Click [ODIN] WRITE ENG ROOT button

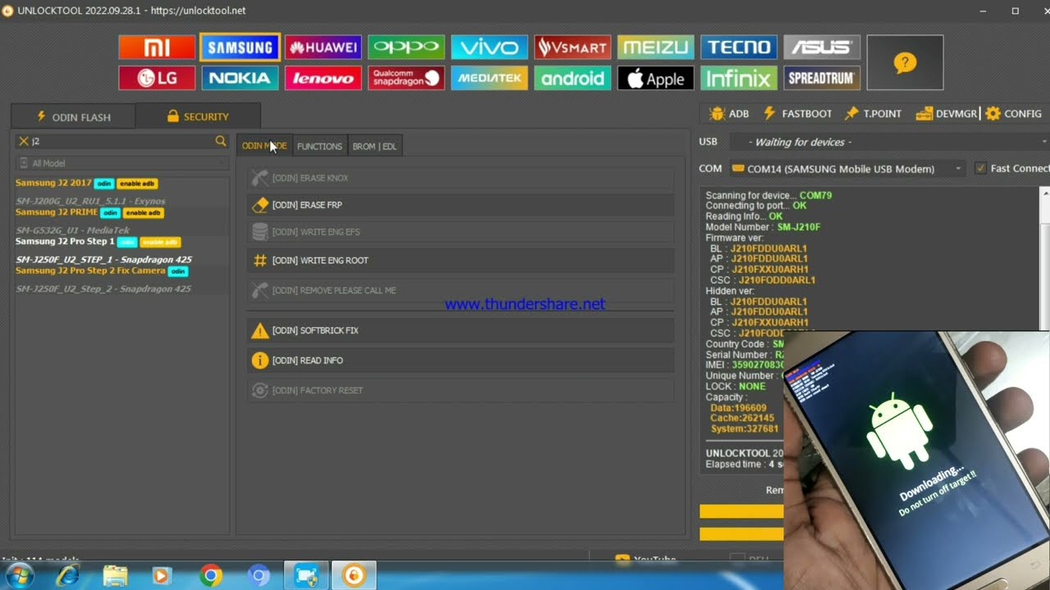point(460,261)
